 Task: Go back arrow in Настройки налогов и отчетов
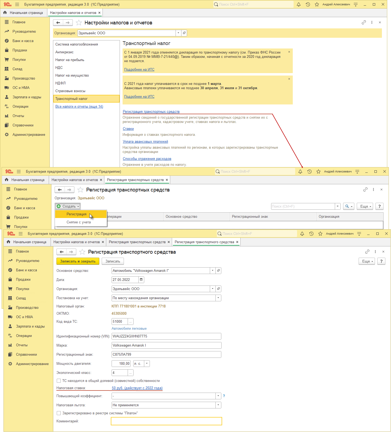coord(58,23)
